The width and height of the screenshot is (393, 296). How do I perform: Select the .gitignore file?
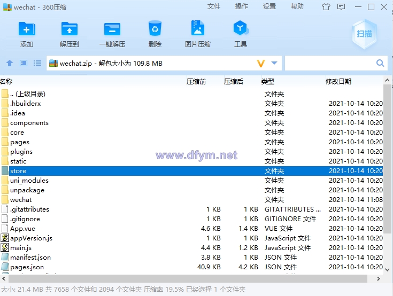pos(191,219)
